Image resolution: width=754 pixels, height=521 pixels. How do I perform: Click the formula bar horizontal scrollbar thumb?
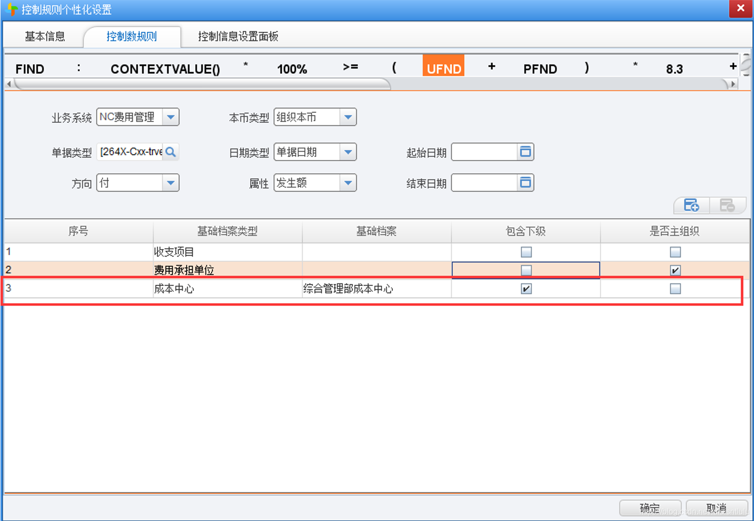(x=202, y=84)
